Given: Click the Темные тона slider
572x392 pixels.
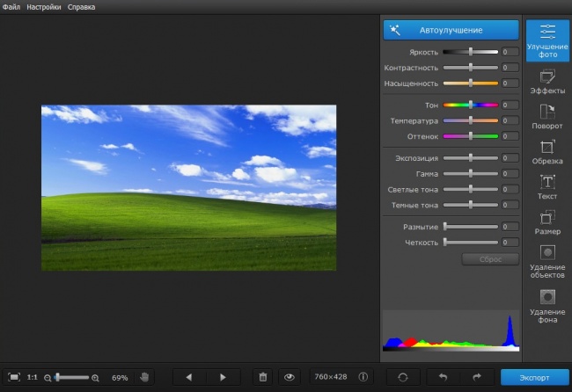Looking at the screenshot, I should click(x=471, y=205).
